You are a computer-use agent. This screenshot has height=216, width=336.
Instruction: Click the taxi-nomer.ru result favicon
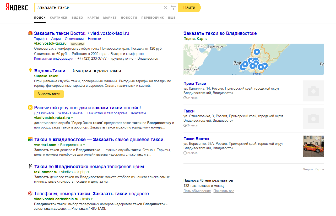[30, 166]
